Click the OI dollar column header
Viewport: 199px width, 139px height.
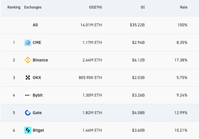coord(143,7)
